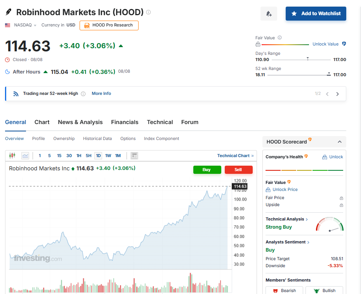Vote Bullish in Members' Sentiments
Image resolution: width=361 pixels, height=294 pixels.
pyautogui.click(x=324, y=290)
